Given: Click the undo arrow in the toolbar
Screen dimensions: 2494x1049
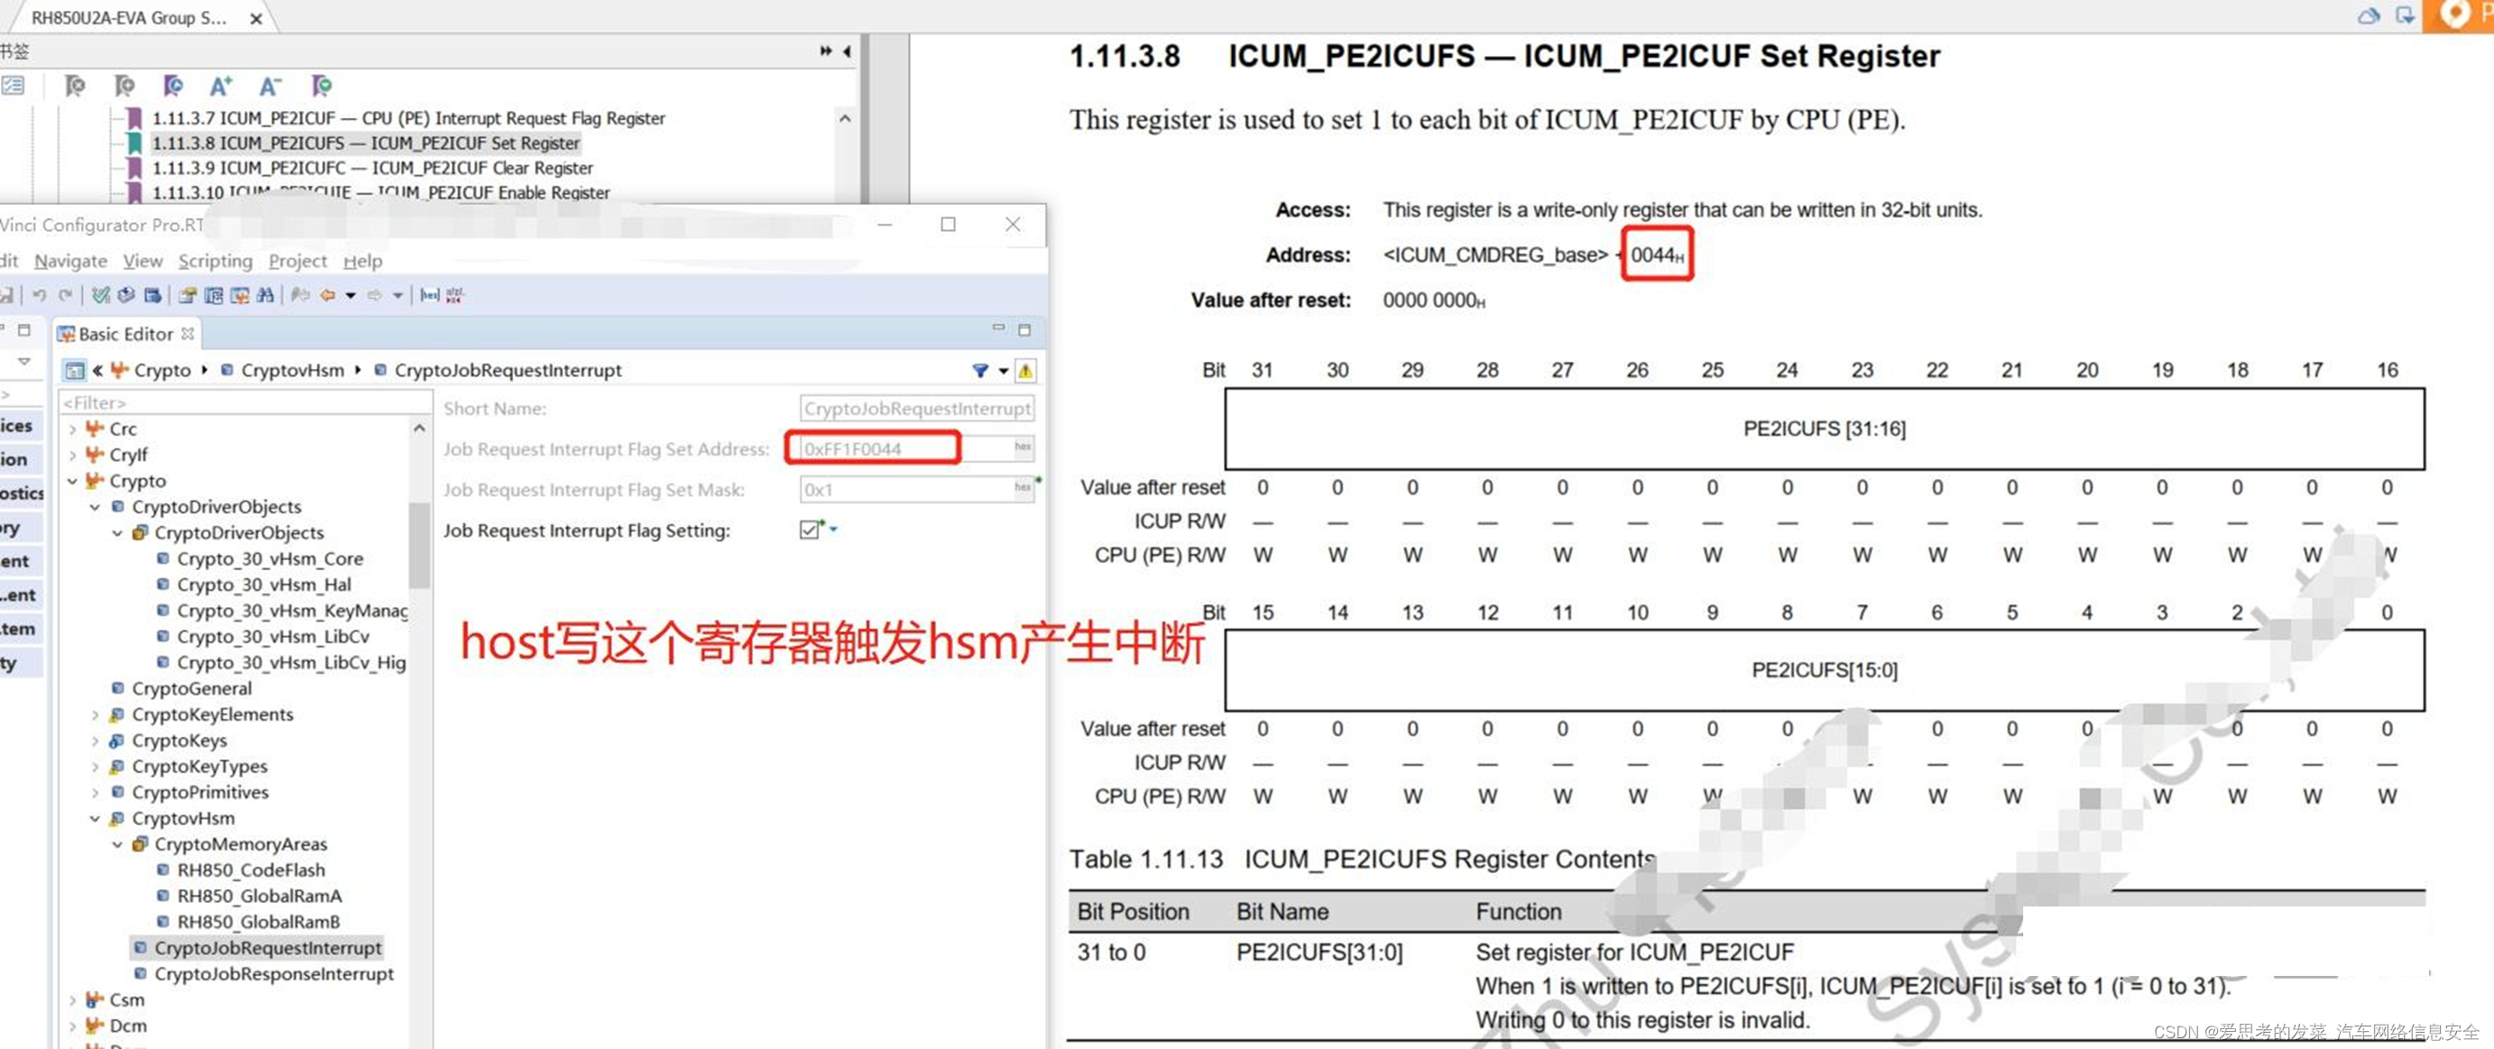Looking at the screenshot, I should pos(39,295).
